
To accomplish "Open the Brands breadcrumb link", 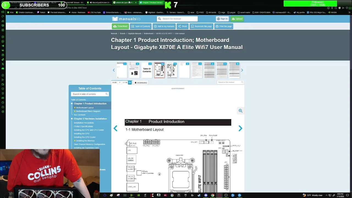I will [122, 34].
